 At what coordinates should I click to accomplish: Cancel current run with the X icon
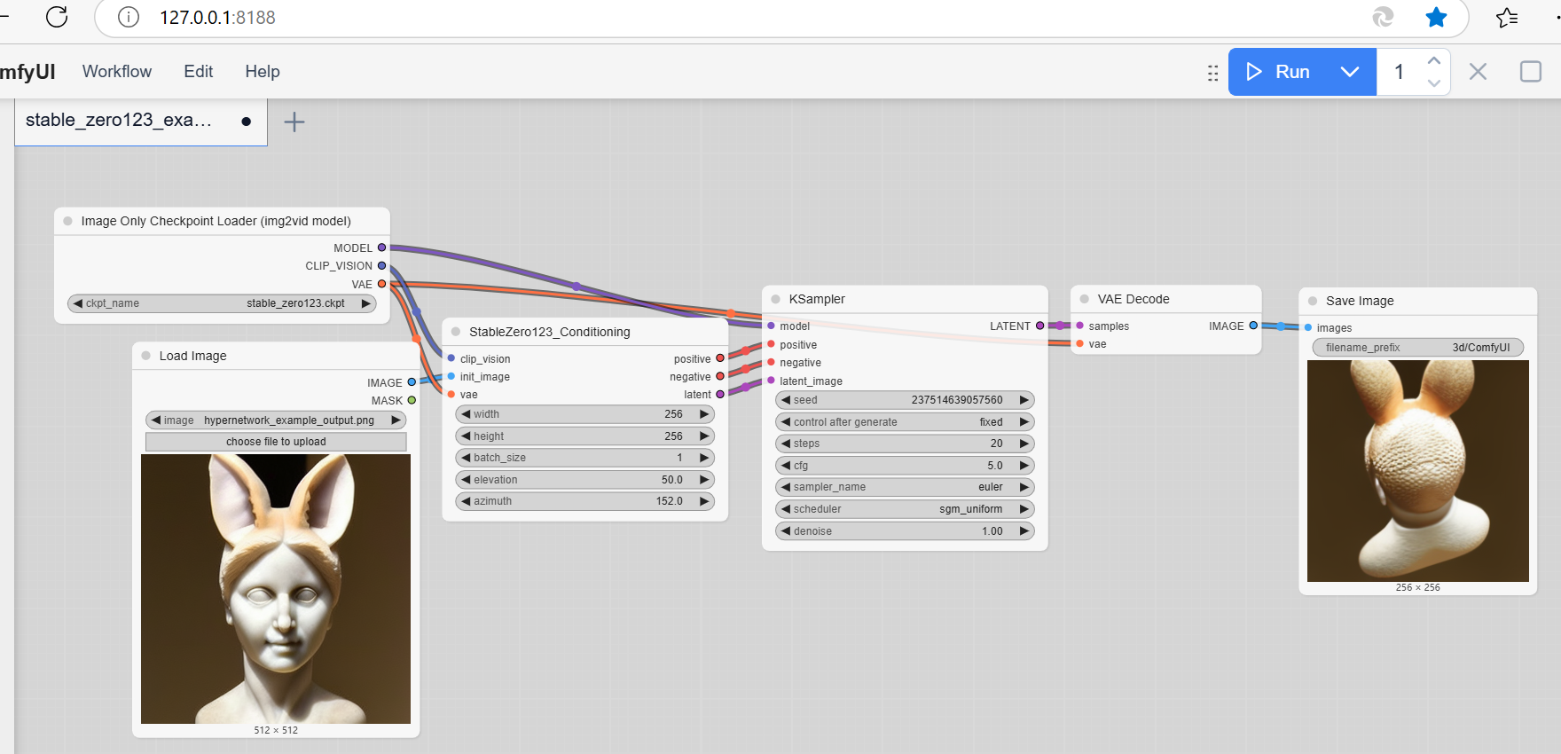pyautogui.click(x=1478, y=72)
